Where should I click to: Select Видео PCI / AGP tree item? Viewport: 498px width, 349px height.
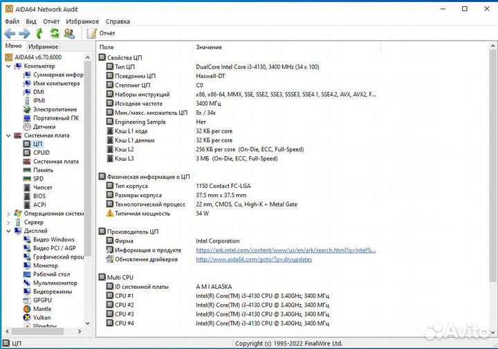tap(50, 248)
